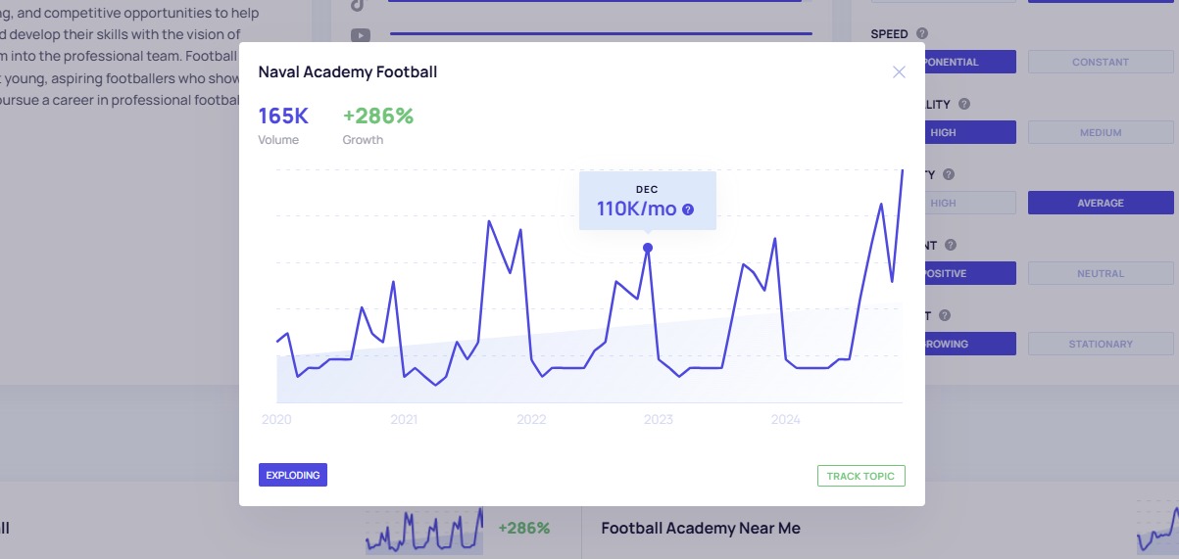Viewport: 1179px width, 559px height.
Task: Click the TikTok channel icon
Action: (361, 5)
